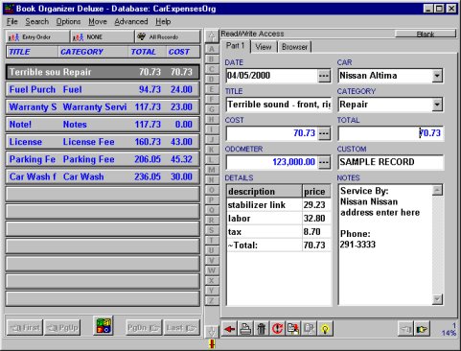This screenshot has height=351, width=461.
Task: Go to previous record with left hand icon
Action: (x=405, y=329)
